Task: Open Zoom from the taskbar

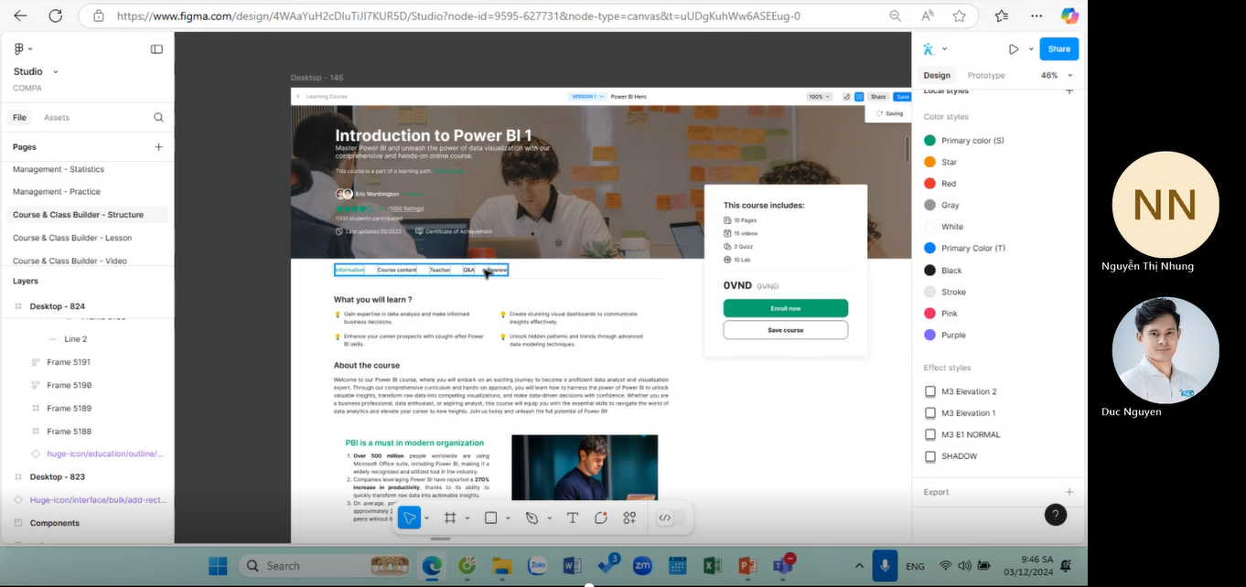Action: click(642, 566)
